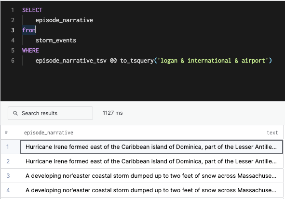Screen dimensions: 285x199
Task: Click episode_narrative_tsv in line 6
Action: tap(71, 60)
